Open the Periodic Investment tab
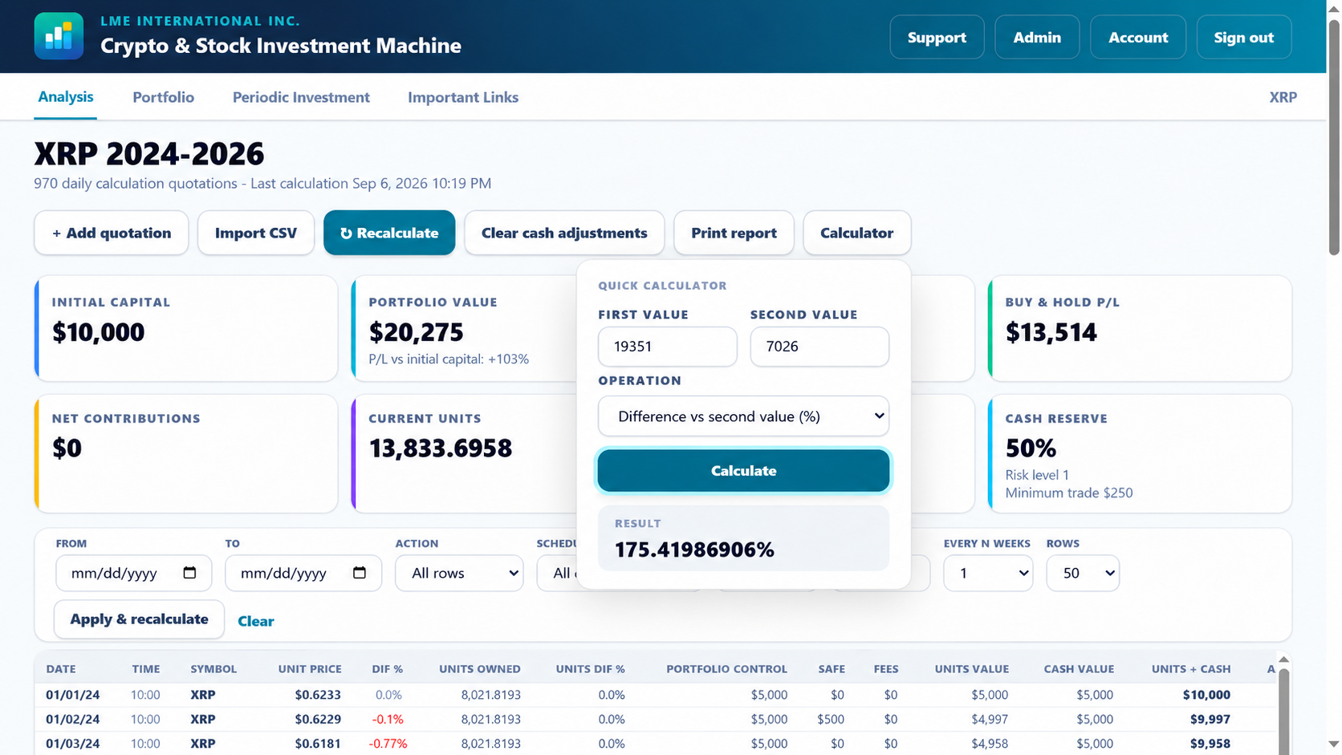This screenshot has height=755, width=1342. [301, 97]
